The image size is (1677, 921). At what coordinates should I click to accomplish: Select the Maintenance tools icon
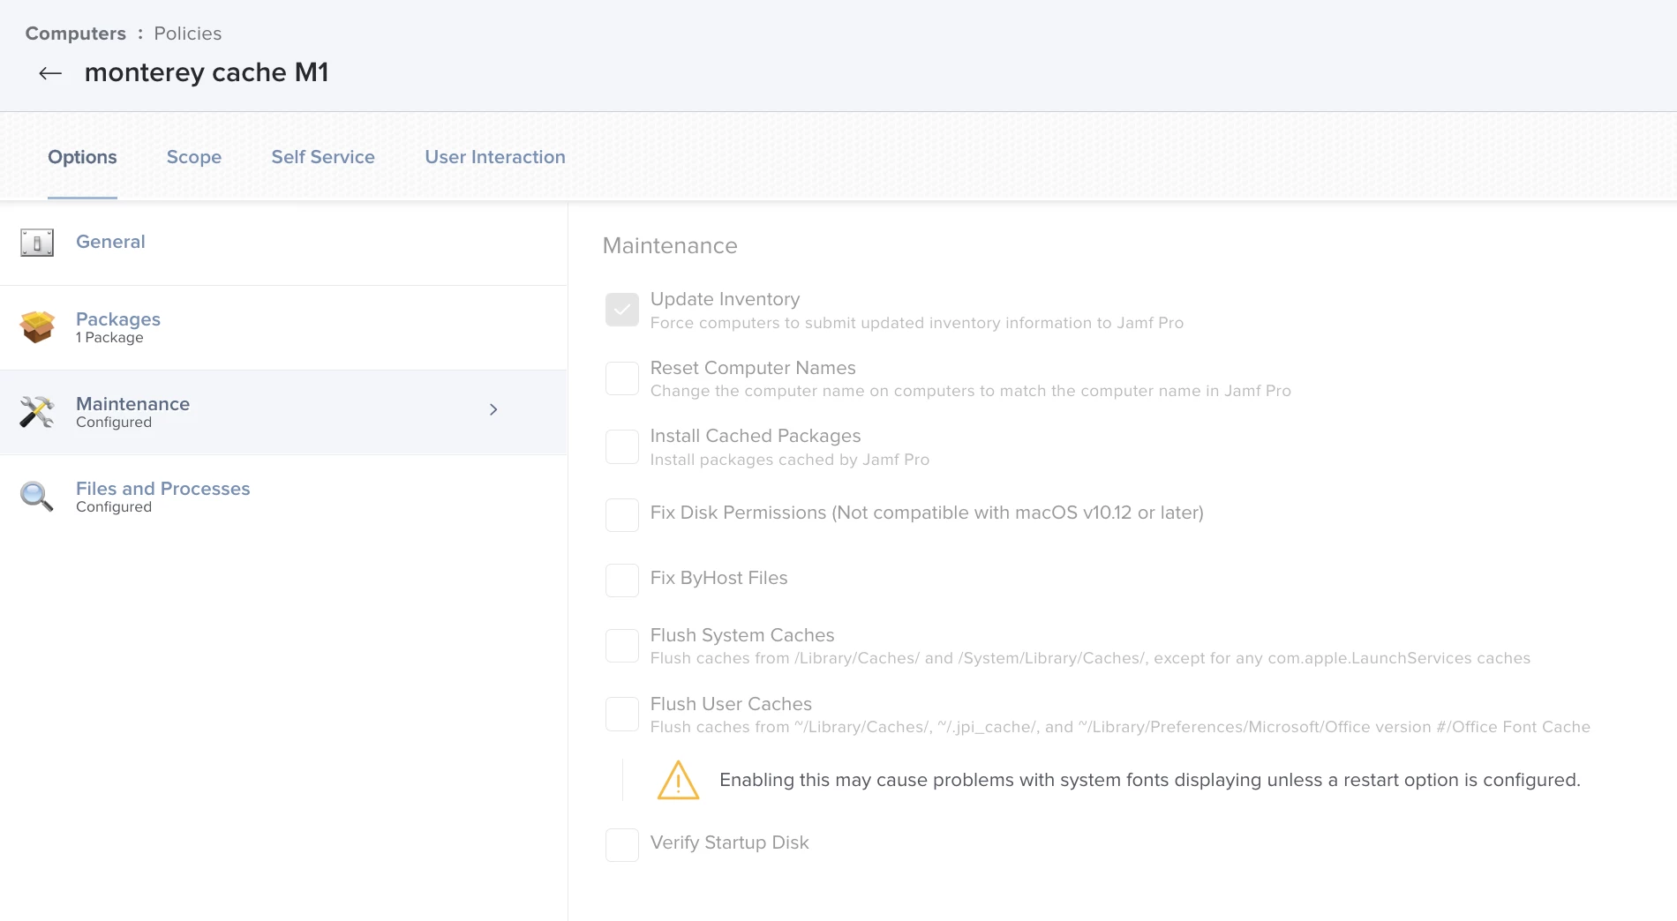[x=37, y=412]
